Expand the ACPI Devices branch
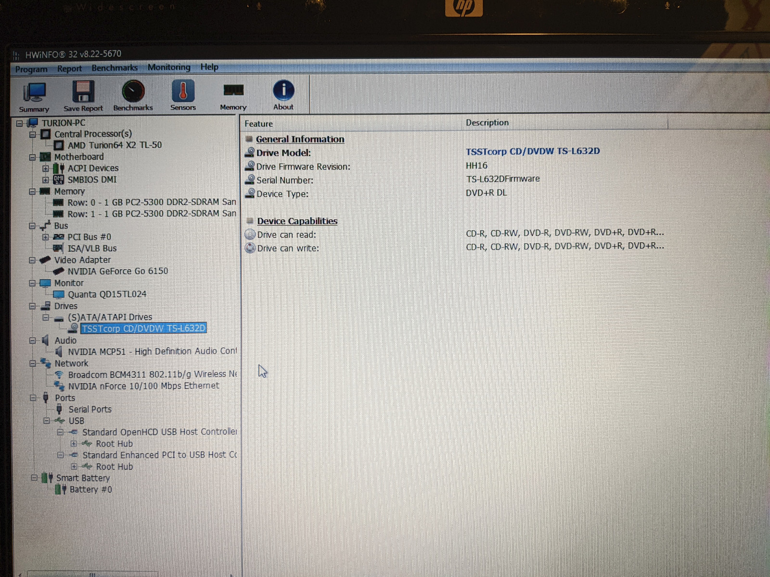This screenshot has height=577, width=770. [45, 169]
